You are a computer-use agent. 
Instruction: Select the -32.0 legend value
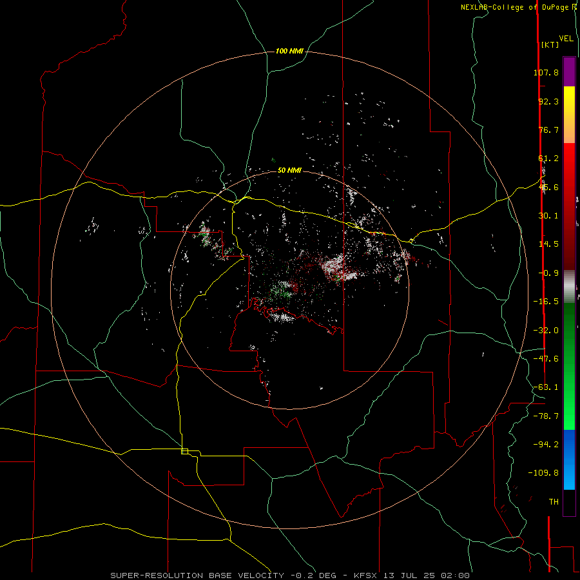pos(546,331)
